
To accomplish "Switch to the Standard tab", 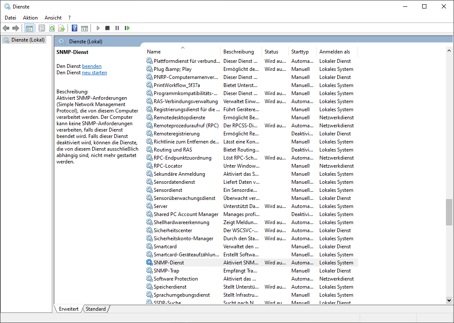I will click(96, 309).
